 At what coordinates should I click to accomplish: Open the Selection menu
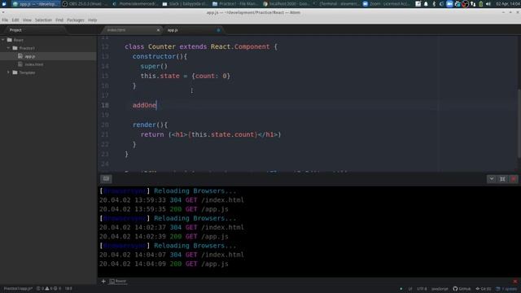click(x=43, y=20)
